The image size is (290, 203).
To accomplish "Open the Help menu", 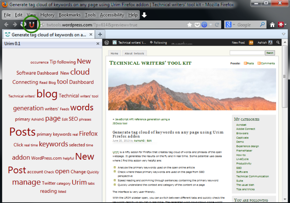I will click(133, 15).
